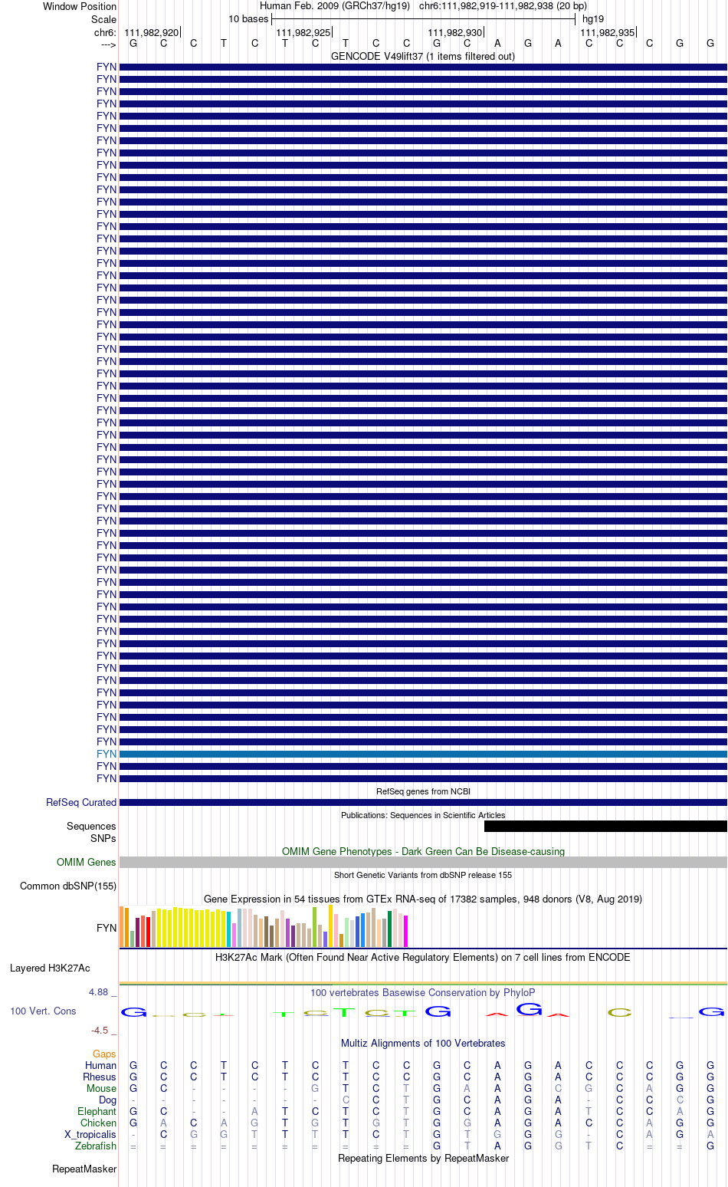
Task: Select the Human alignment row label
Action: point(101,1065)
